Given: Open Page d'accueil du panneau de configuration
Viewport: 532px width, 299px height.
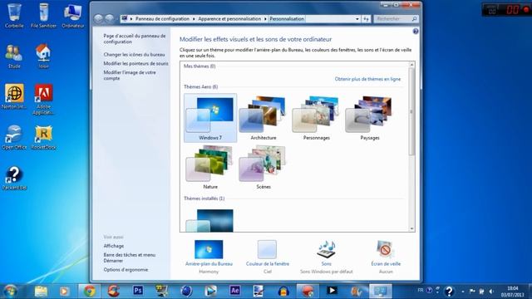Looking at the screenshot, I should [x=135, y=39].
